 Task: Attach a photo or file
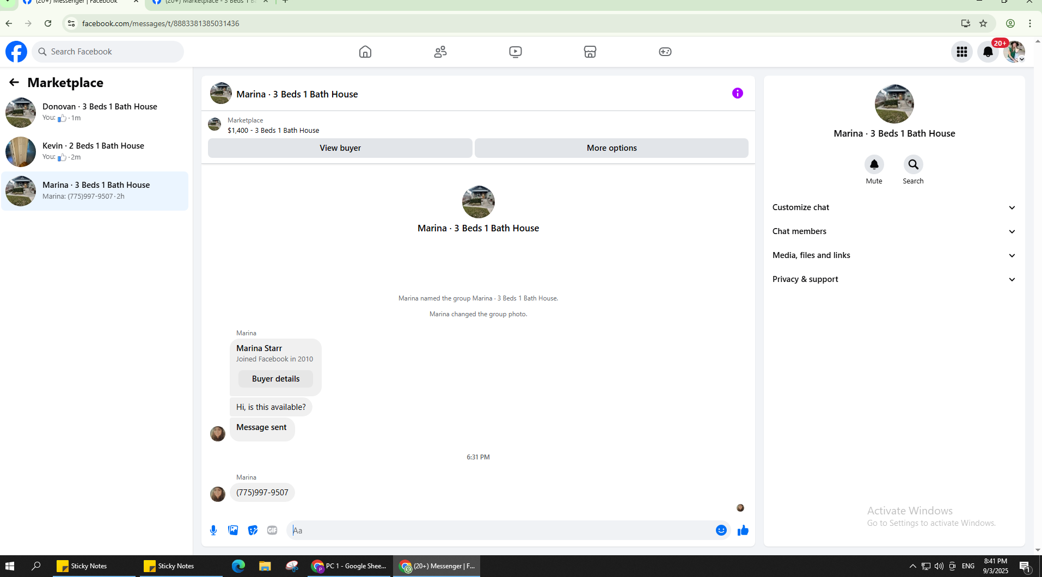[x=233, y=530]
